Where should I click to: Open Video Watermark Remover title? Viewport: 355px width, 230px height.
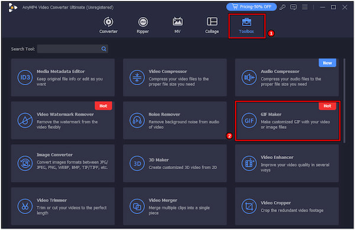click(x=65, y=115)
